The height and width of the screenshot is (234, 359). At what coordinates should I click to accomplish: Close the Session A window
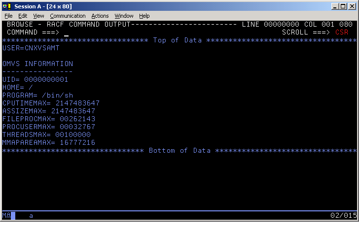352,6
